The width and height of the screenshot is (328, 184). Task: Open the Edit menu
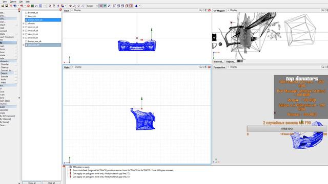coord(21,2)
